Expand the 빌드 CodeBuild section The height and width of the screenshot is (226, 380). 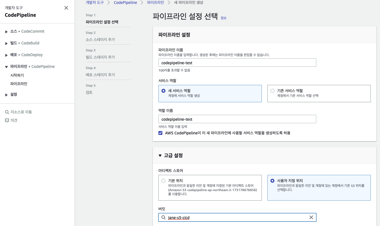pyautogui.click(x=6, y=43)
